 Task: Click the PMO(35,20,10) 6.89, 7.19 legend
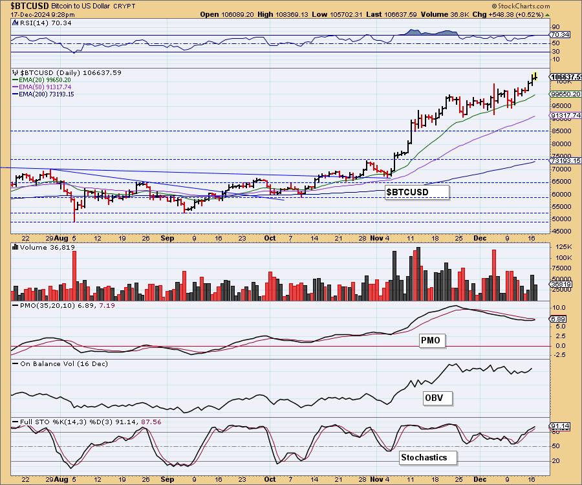pyautogui.click(x=63, y=305)
